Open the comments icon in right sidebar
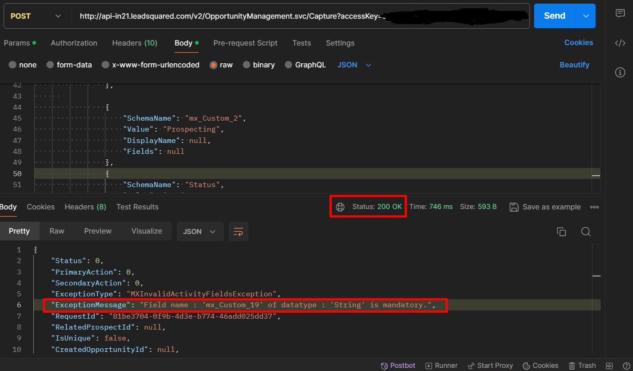Viewport: 633px width, 371px height. click(620, 14)
